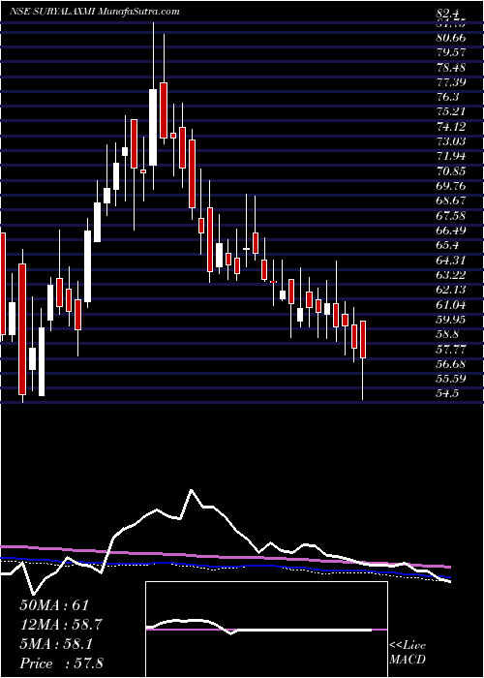Image resolution: width=484 pixels, height=678 pixels.
Task: Select the 55.59 price axis label
Action: point(451,378)
